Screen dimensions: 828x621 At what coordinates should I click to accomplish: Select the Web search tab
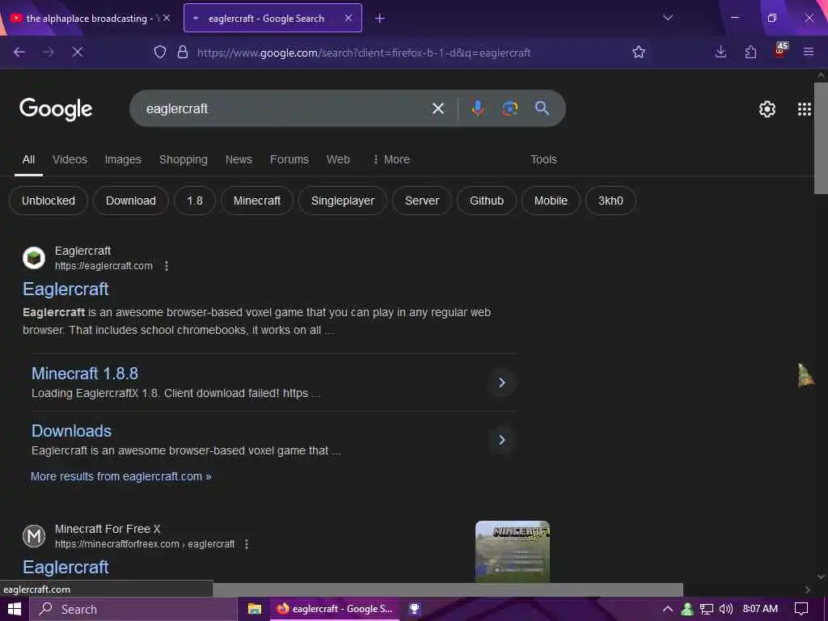pyautogui.click(x=338, y=159)
